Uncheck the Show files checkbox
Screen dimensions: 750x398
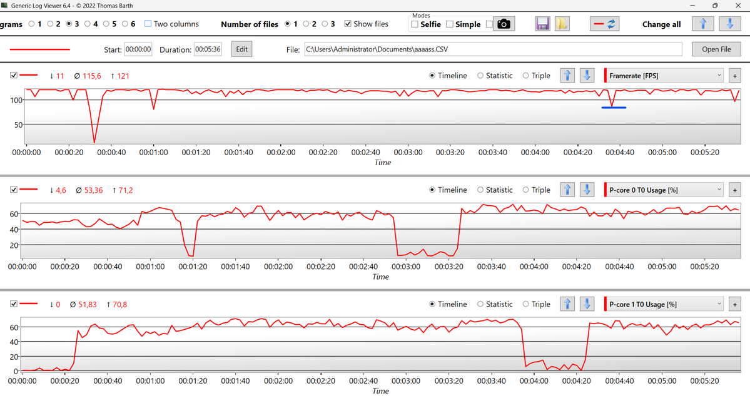(x=348, y=24)
